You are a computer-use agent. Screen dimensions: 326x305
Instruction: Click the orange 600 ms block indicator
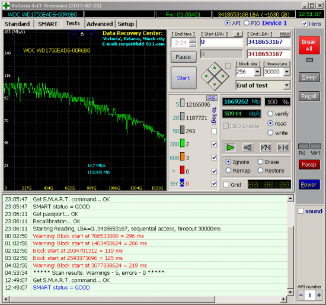(x=182, y=156)
